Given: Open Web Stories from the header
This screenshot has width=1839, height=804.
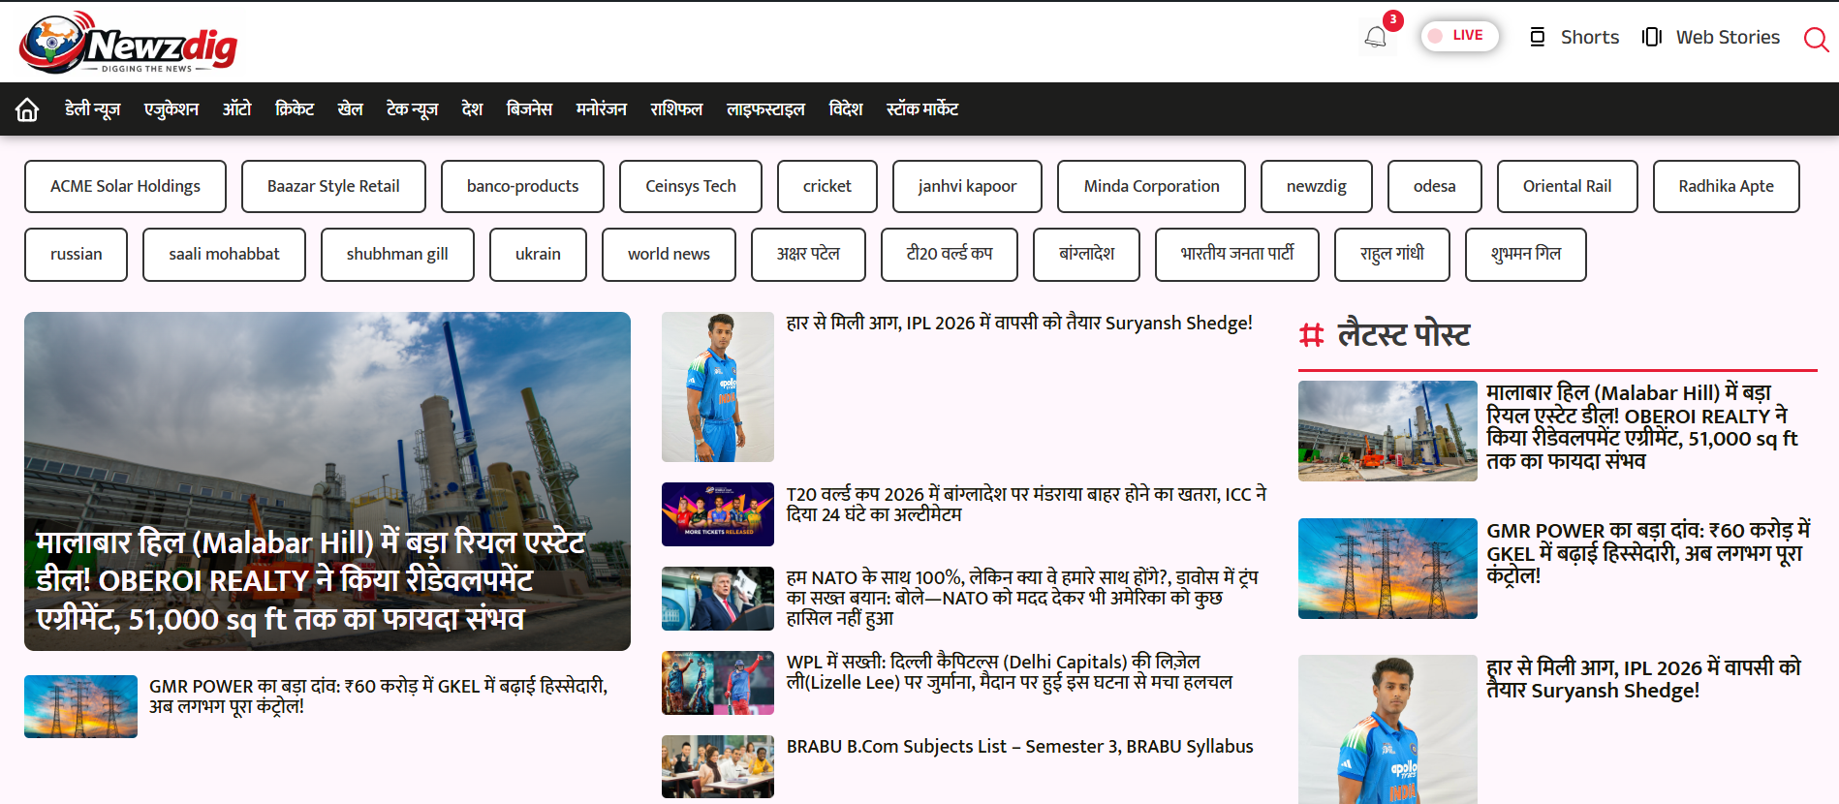Looking at the screenshot, I should coord(1712,37).
